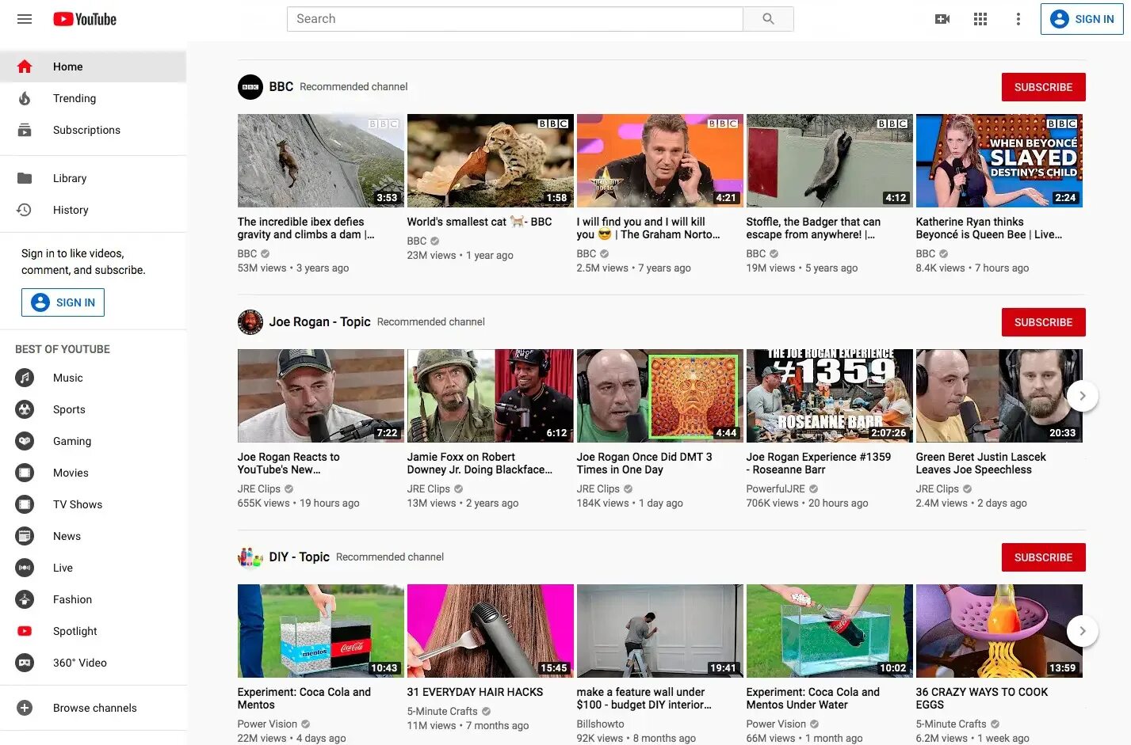1131x745 pixels.
Task: Subscribe to Joe Rogan - Topic
Action: [1043, 322]
